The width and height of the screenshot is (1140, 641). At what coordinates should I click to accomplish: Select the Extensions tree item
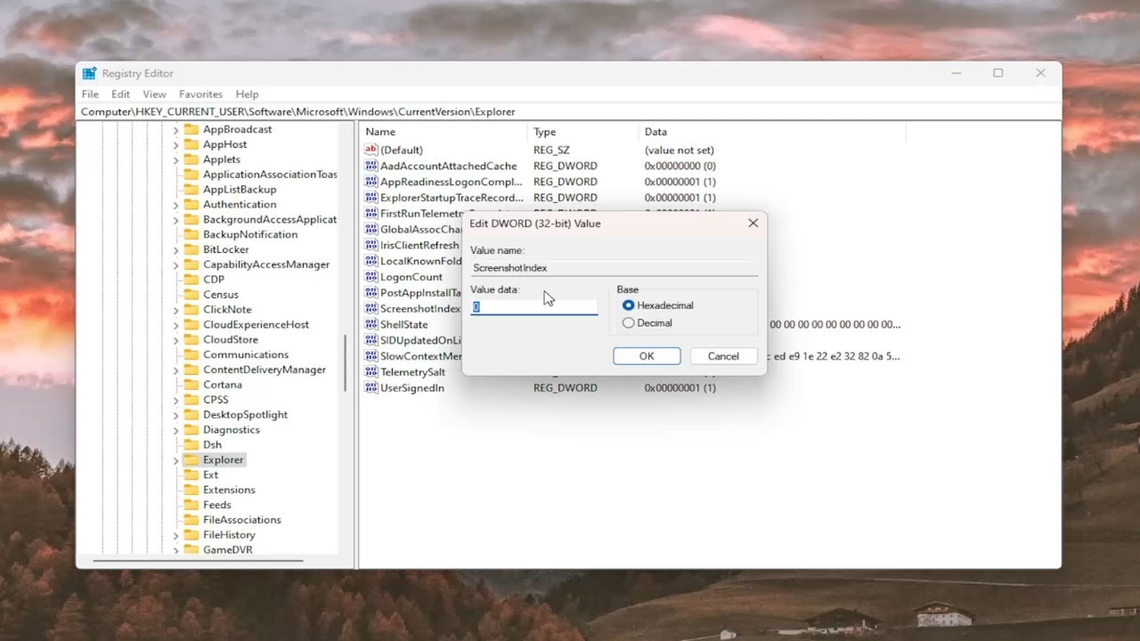pyautogui.click(x=229, y=490)
